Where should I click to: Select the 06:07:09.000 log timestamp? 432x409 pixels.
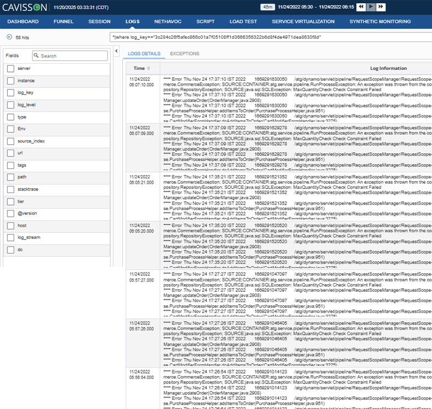[x=141, y=131]
